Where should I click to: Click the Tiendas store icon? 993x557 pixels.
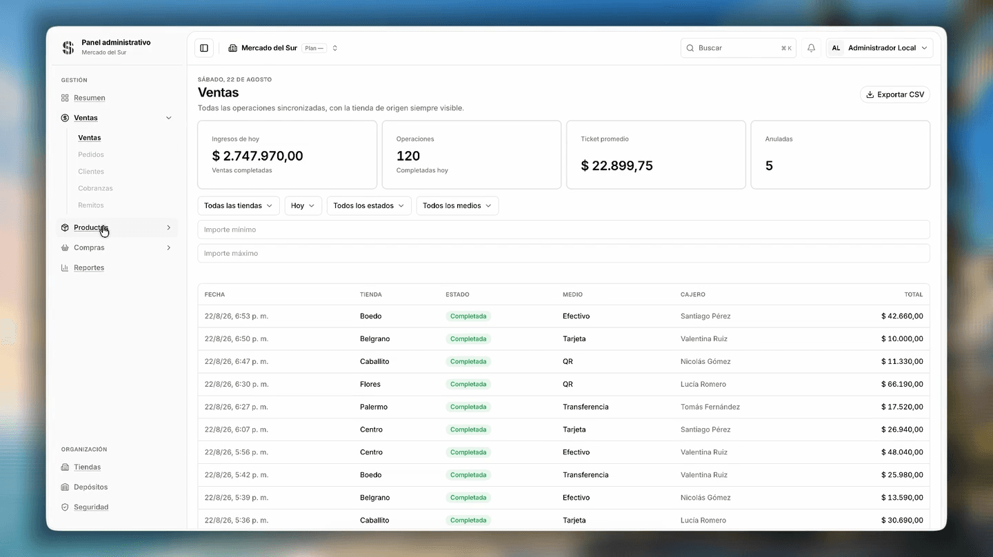(x=65, y=467)
